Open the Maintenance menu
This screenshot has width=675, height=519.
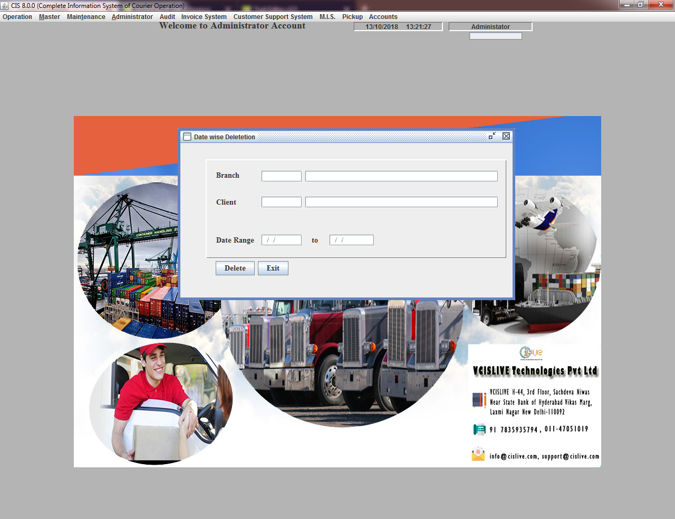[86, 17]
